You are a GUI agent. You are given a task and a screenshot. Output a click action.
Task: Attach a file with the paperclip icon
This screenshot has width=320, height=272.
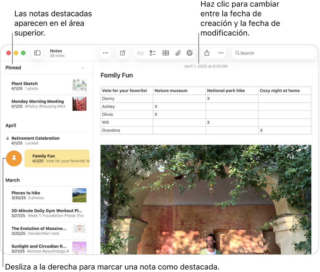click(178, 53)
